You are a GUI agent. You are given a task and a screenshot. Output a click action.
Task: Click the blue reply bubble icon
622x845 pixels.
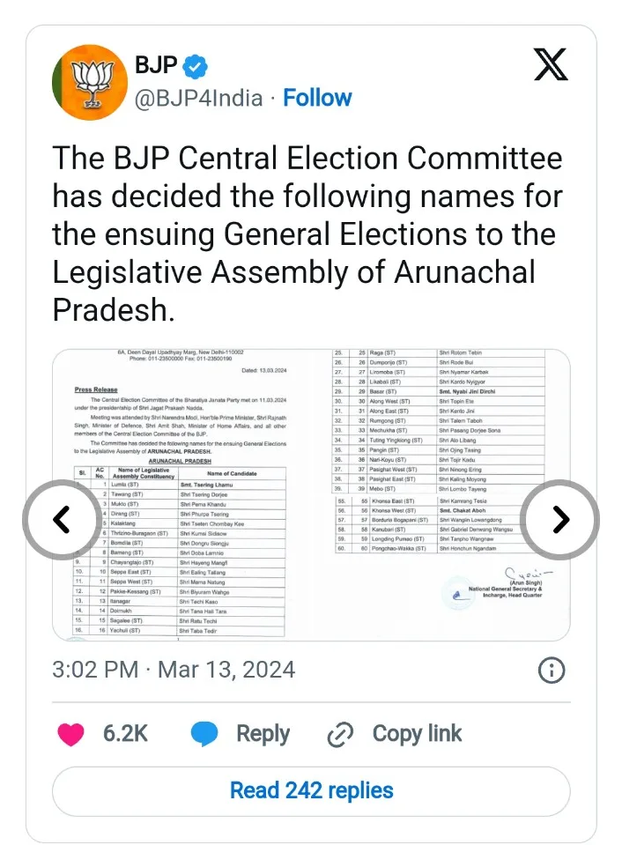tap(204, 733)
